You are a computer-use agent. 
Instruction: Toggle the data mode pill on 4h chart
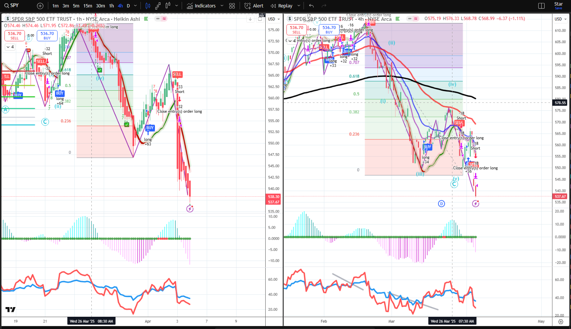pos(413,19)
